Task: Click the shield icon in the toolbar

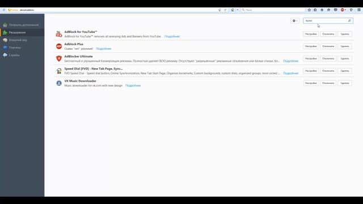Action: tap(351, 10)
